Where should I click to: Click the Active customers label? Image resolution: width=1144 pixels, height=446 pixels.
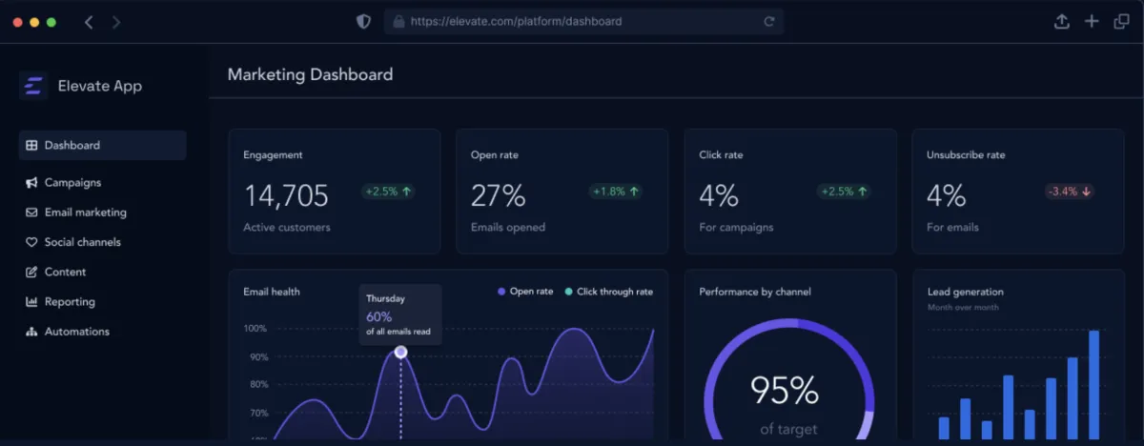287,228
